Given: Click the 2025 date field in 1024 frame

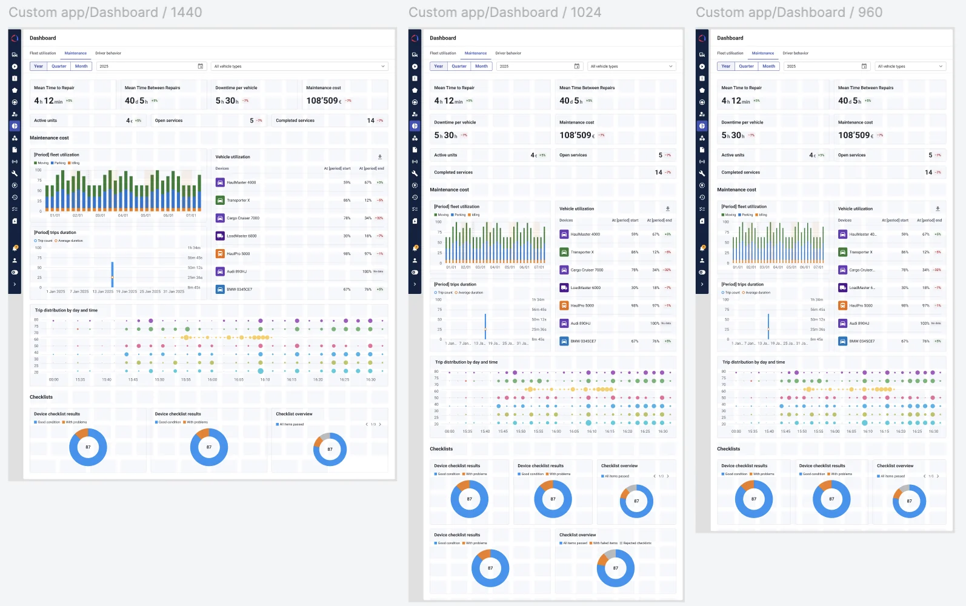Looking at the screenshot, I should point(539,66).
